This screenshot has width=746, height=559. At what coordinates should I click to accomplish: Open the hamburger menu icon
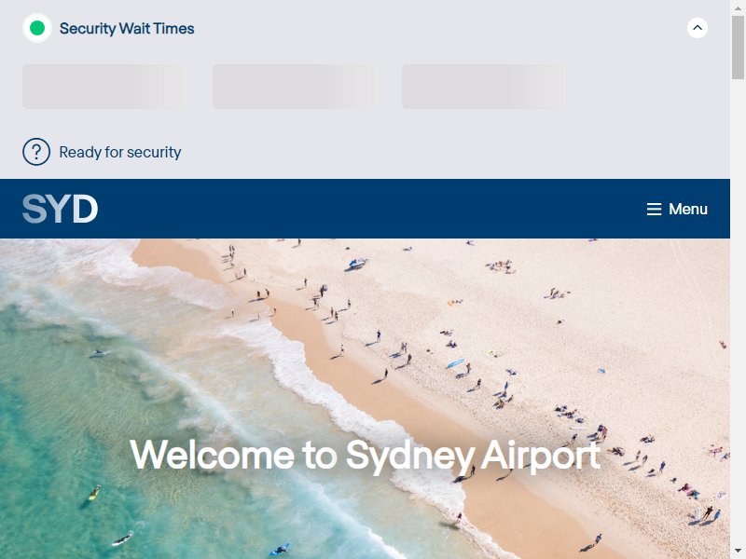655,209
